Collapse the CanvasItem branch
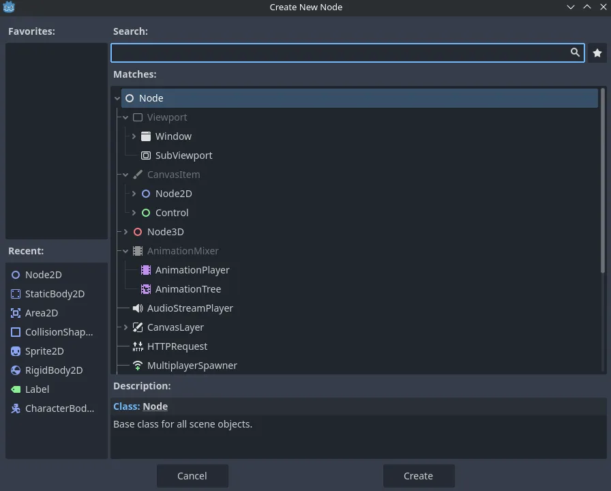The height and width of the screenshot is (491, 611). pos(125,174)
